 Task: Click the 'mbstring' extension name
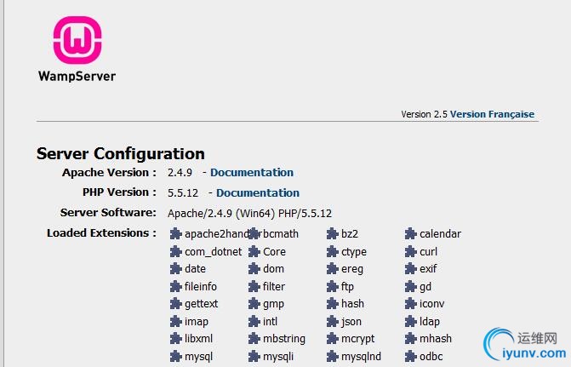[284, 339]
